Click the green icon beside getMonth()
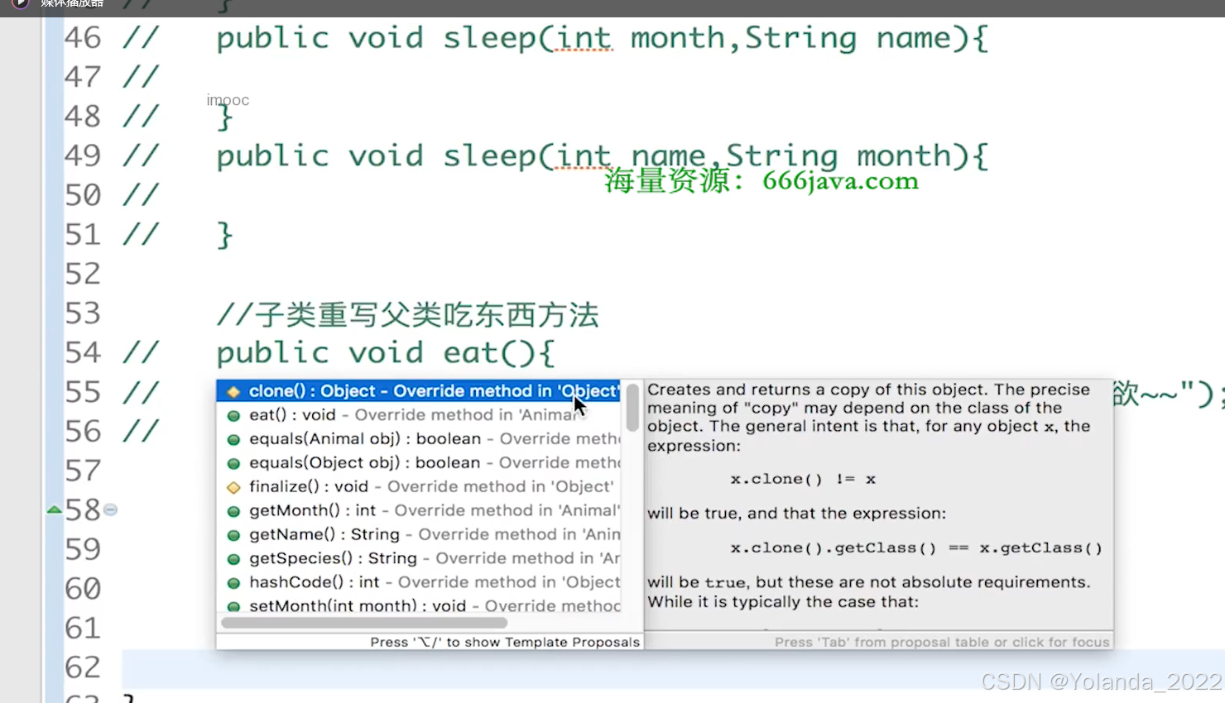This screenshot has height=703, width=1225. (x=233, y=512)
